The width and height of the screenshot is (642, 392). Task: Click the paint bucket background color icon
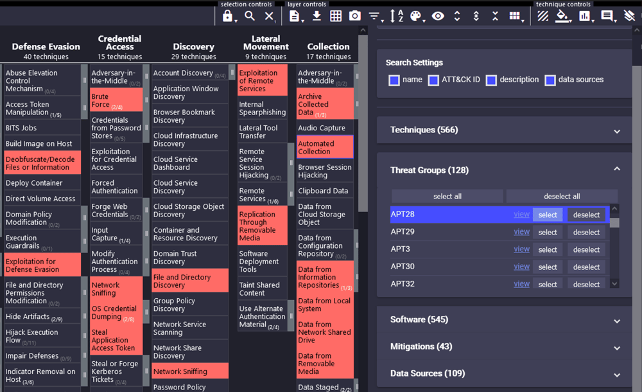point(563,16)
